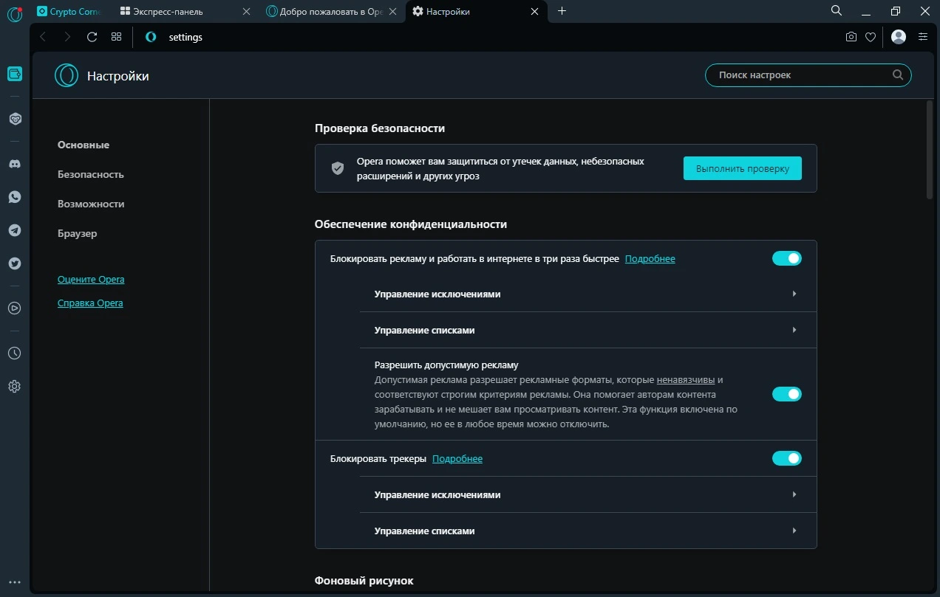Expand ad blocker exceptions management row

coord(588,294)
